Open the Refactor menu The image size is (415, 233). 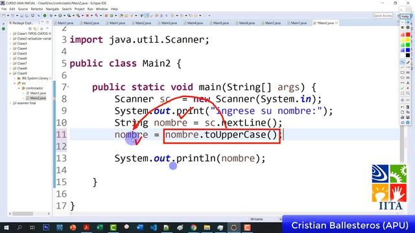37,9
